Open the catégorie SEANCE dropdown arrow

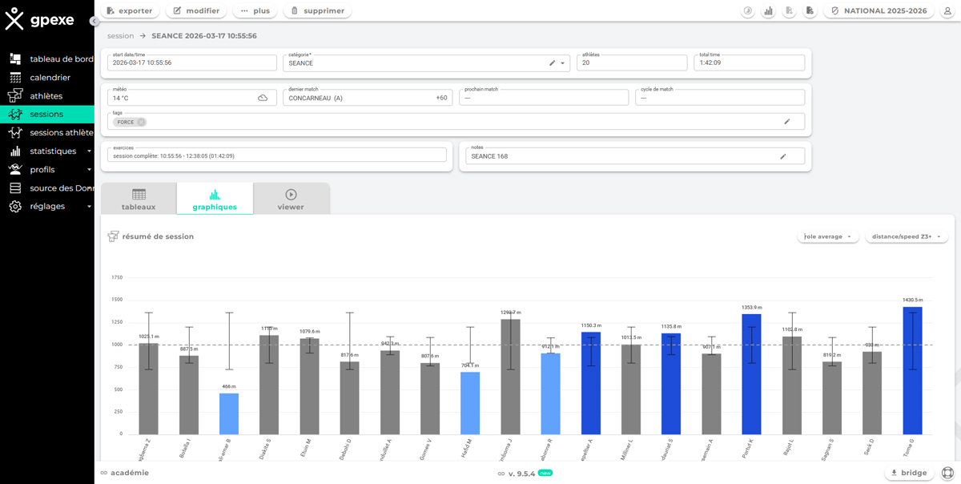tap(563, 63)
